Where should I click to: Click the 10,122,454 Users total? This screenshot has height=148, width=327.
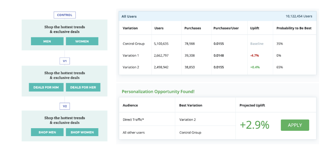(x=299, y=16)
